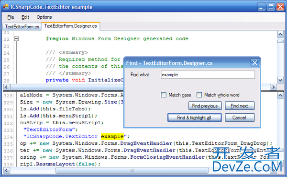The image size is (287, 177).
Task: Click the upper pane scroll right arrow
Action: tap(273, 87)
